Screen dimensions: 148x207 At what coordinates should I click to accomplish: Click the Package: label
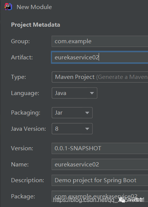pyautogui.click(x=23, y=196)
